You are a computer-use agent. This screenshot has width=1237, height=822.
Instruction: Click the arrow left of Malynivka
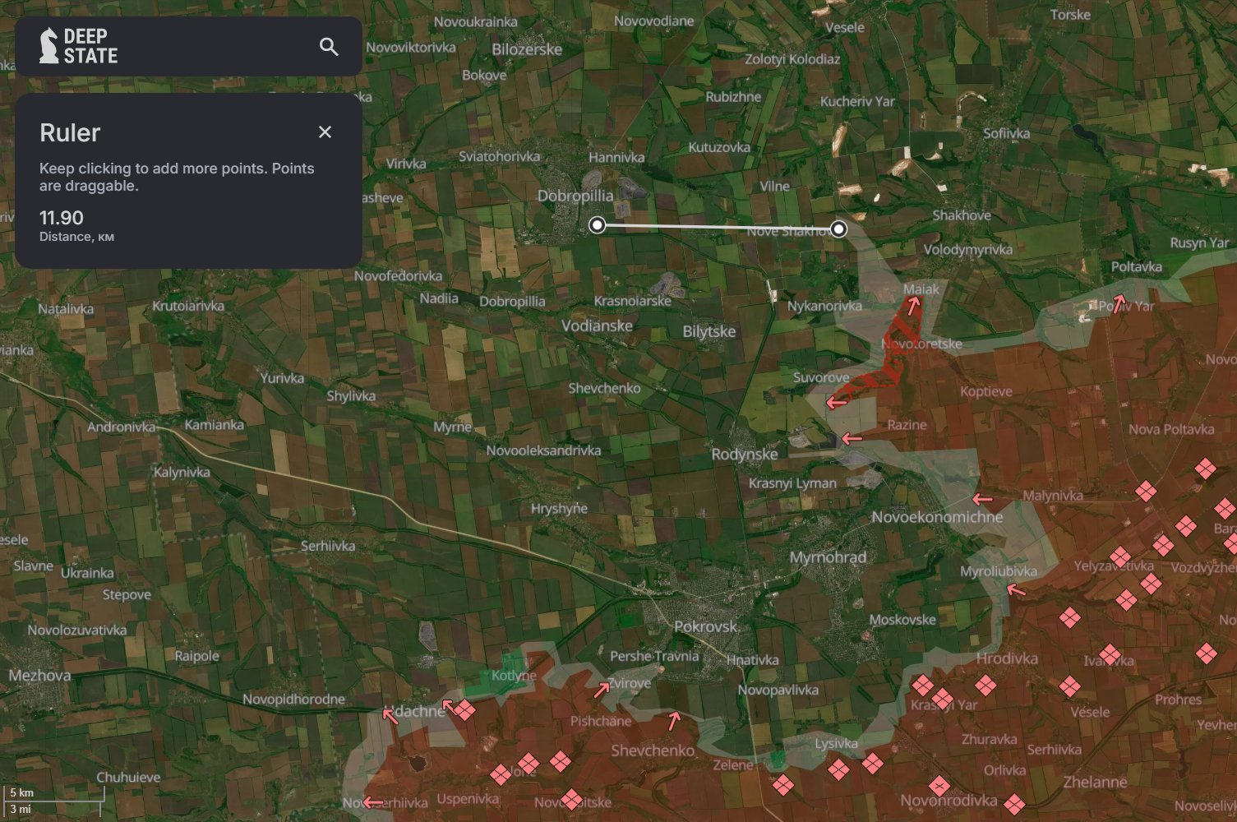[x=982, y=498]
